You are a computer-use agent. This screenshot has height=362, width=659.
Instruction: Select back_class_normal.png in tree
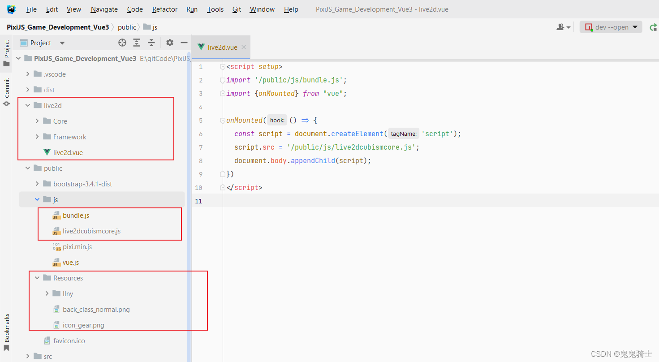click(x=96, y=310)
